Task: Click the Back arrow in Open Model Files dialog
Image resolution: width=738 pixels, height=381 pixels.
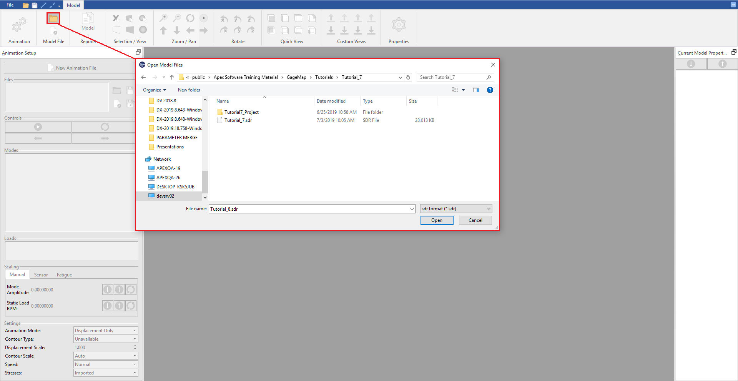Action: (x=143, y=77)
